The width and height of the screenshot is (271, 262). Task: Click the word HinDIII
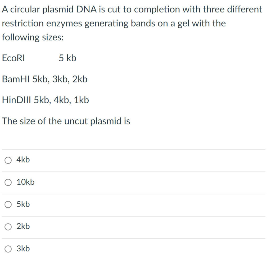(x=17, y=100)
